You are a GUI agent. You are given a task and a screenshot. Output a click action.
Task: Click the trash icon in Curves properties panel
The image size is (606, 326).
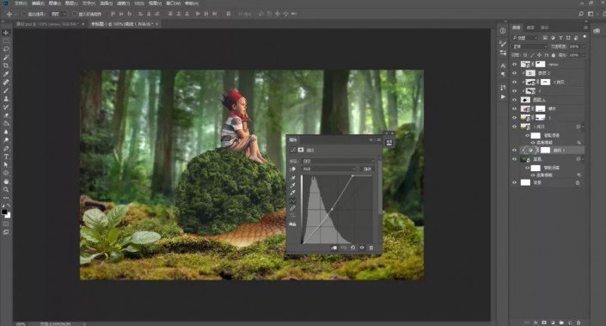pyautogui.click(x=371, y=248)
